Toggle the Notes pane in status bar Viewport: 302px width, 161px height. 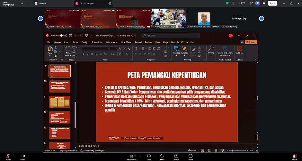click(x=192, y=151)
